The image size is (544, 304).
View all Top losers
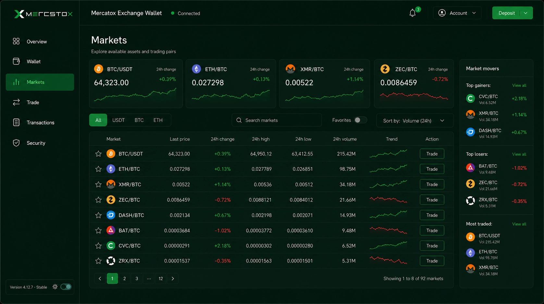click(x=519, y=154)
